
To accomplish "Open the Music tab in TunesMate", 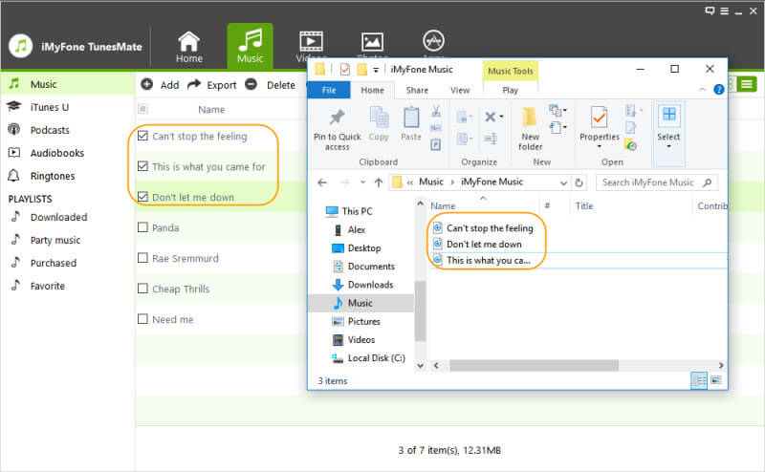I will coord(250,47).
